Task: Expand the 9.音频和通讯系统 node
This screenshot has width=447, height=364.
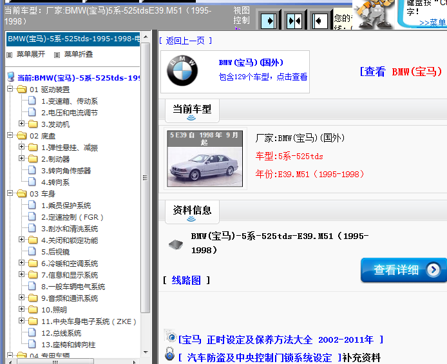Action: pos(22,298)
